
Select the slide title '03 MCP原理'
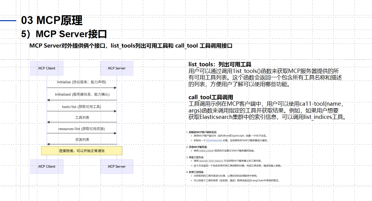52,21
